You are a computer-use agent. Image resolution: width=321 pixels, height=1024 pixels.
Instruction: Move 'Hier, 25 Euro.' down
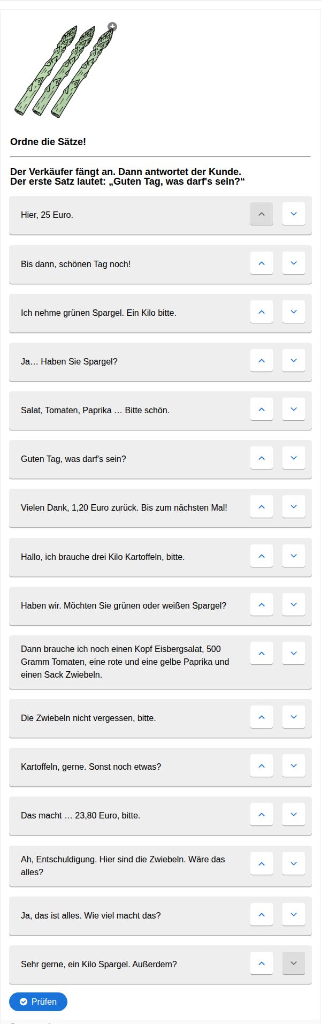(294, 214)
